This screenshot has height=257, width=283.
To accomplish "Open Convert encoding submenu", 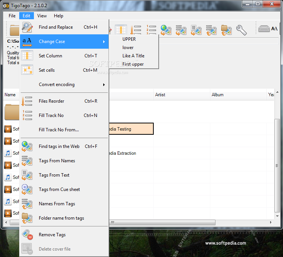I will tap(64, 85).
